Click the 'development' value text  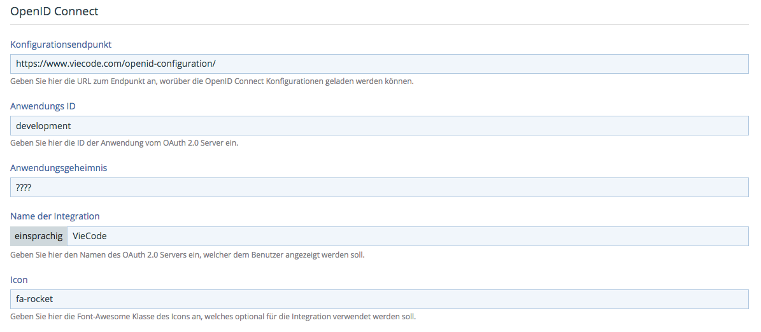pyautogui.click(x=43, y=125)
